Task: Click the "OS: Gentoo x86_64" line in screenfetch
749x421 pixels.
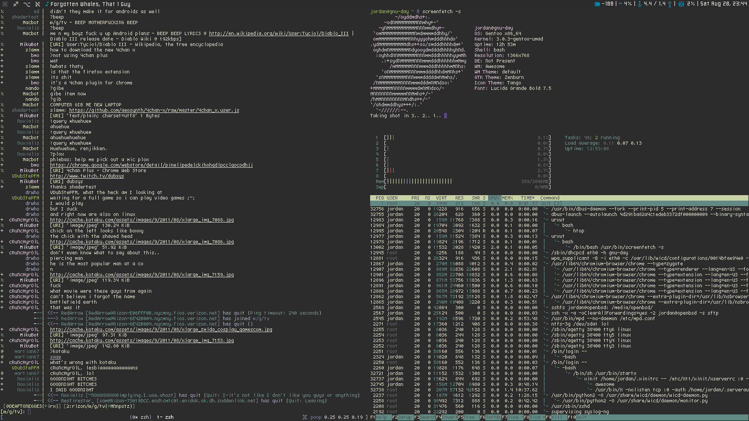Action: click(x=498, y=33)
